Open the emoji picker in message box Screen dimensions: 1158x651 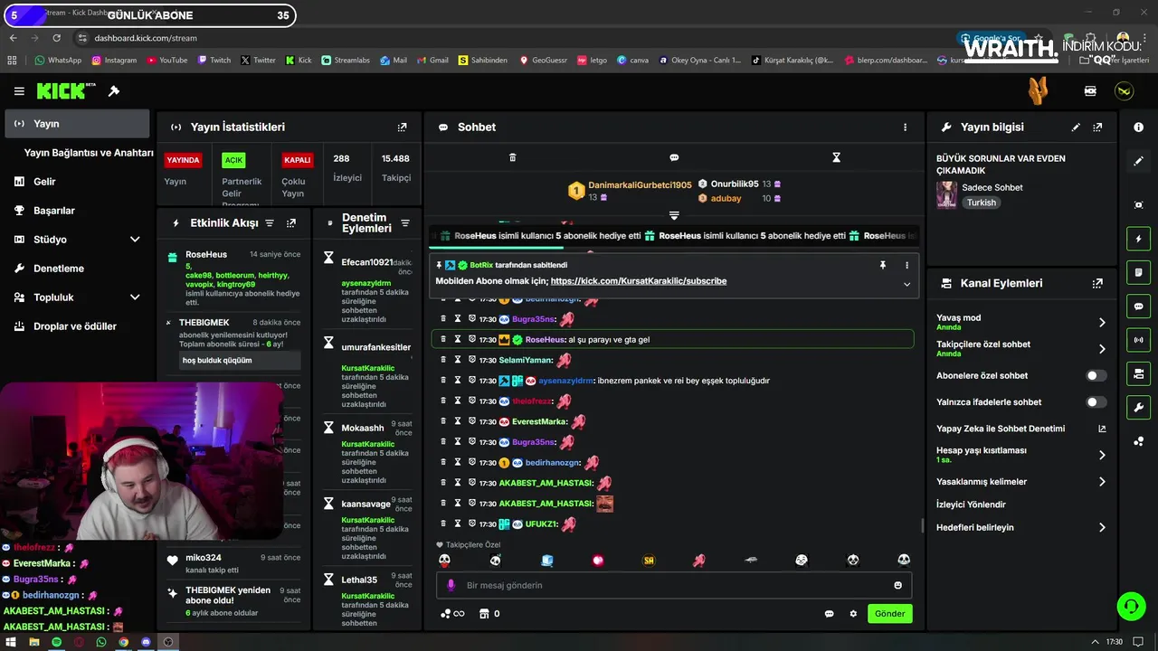(897, 585)
